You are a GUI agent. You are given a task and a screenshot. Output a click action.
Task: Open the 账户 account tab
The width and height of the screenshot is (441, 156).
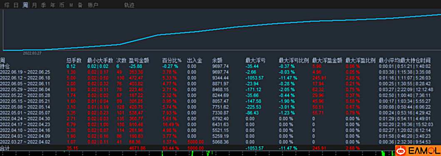[93, 5]
